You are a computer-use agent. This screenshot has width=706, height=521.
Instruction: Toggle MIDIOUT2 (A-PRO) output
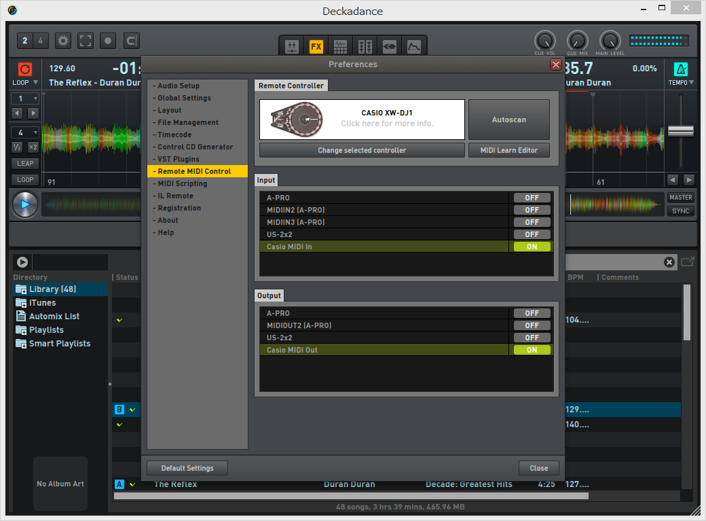pos(532,325)
